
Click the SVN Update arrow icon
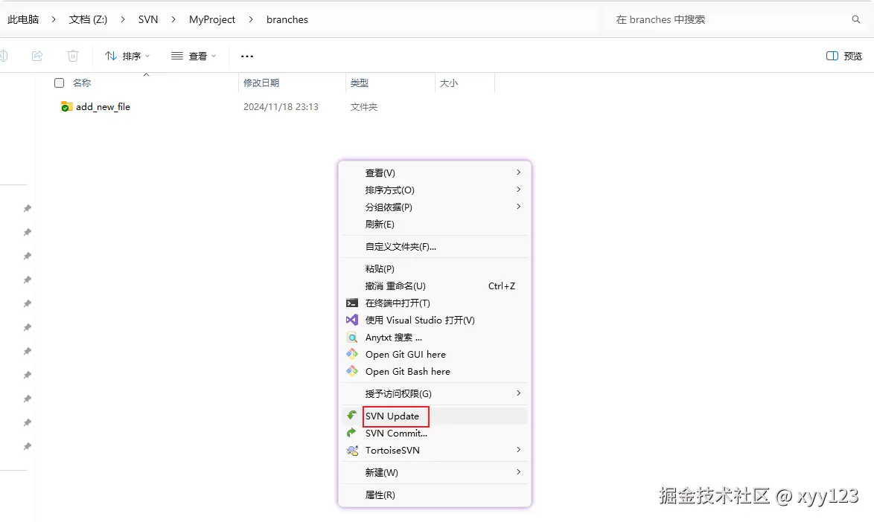click(351, 415)
